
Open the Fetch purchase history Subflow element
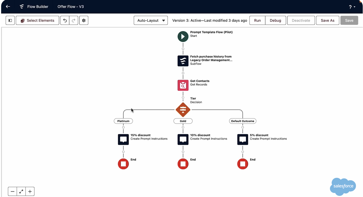183,61
